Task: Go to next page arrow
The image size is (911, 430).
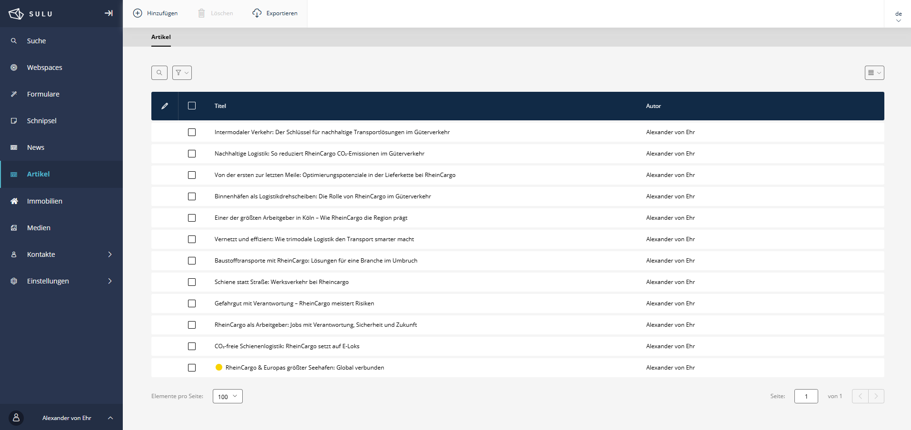Action: 876,396
